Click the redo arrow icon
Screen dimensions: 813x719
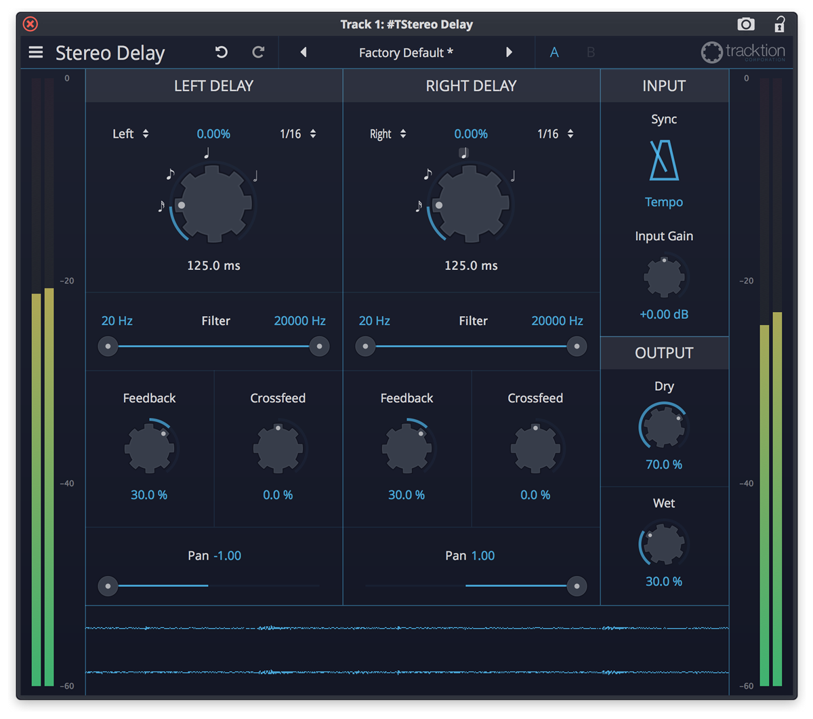pyautogui.click(x=258, y=52)
